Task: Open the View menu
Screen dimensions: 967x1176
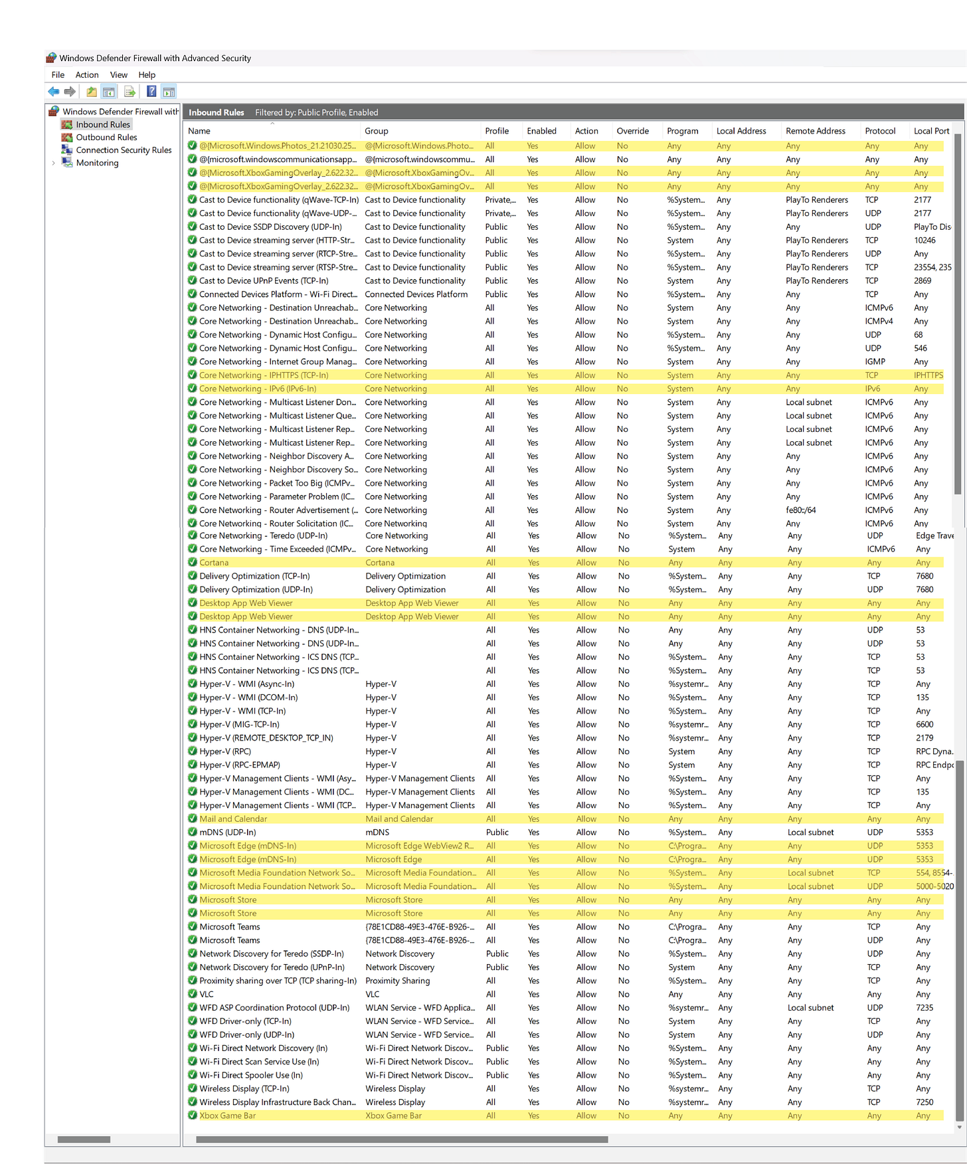Action: coord(119,75)
